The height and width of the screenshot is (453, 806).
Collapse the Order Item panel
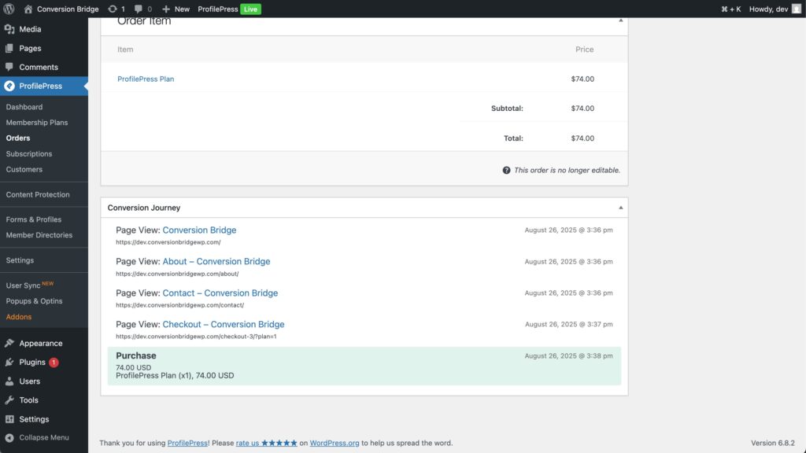pyautogui.click(x=620, y=20)
